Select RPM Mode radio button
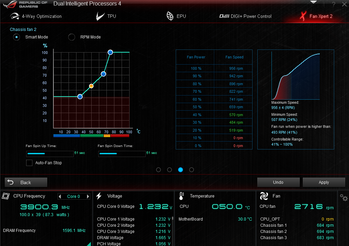Image resolution: width=349 pixels, height=246 pixels. [71, 37]
